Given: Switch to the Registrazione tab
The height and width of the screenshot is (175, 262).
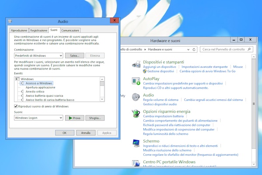Looking at the screenshot, I should click(39, 30).
